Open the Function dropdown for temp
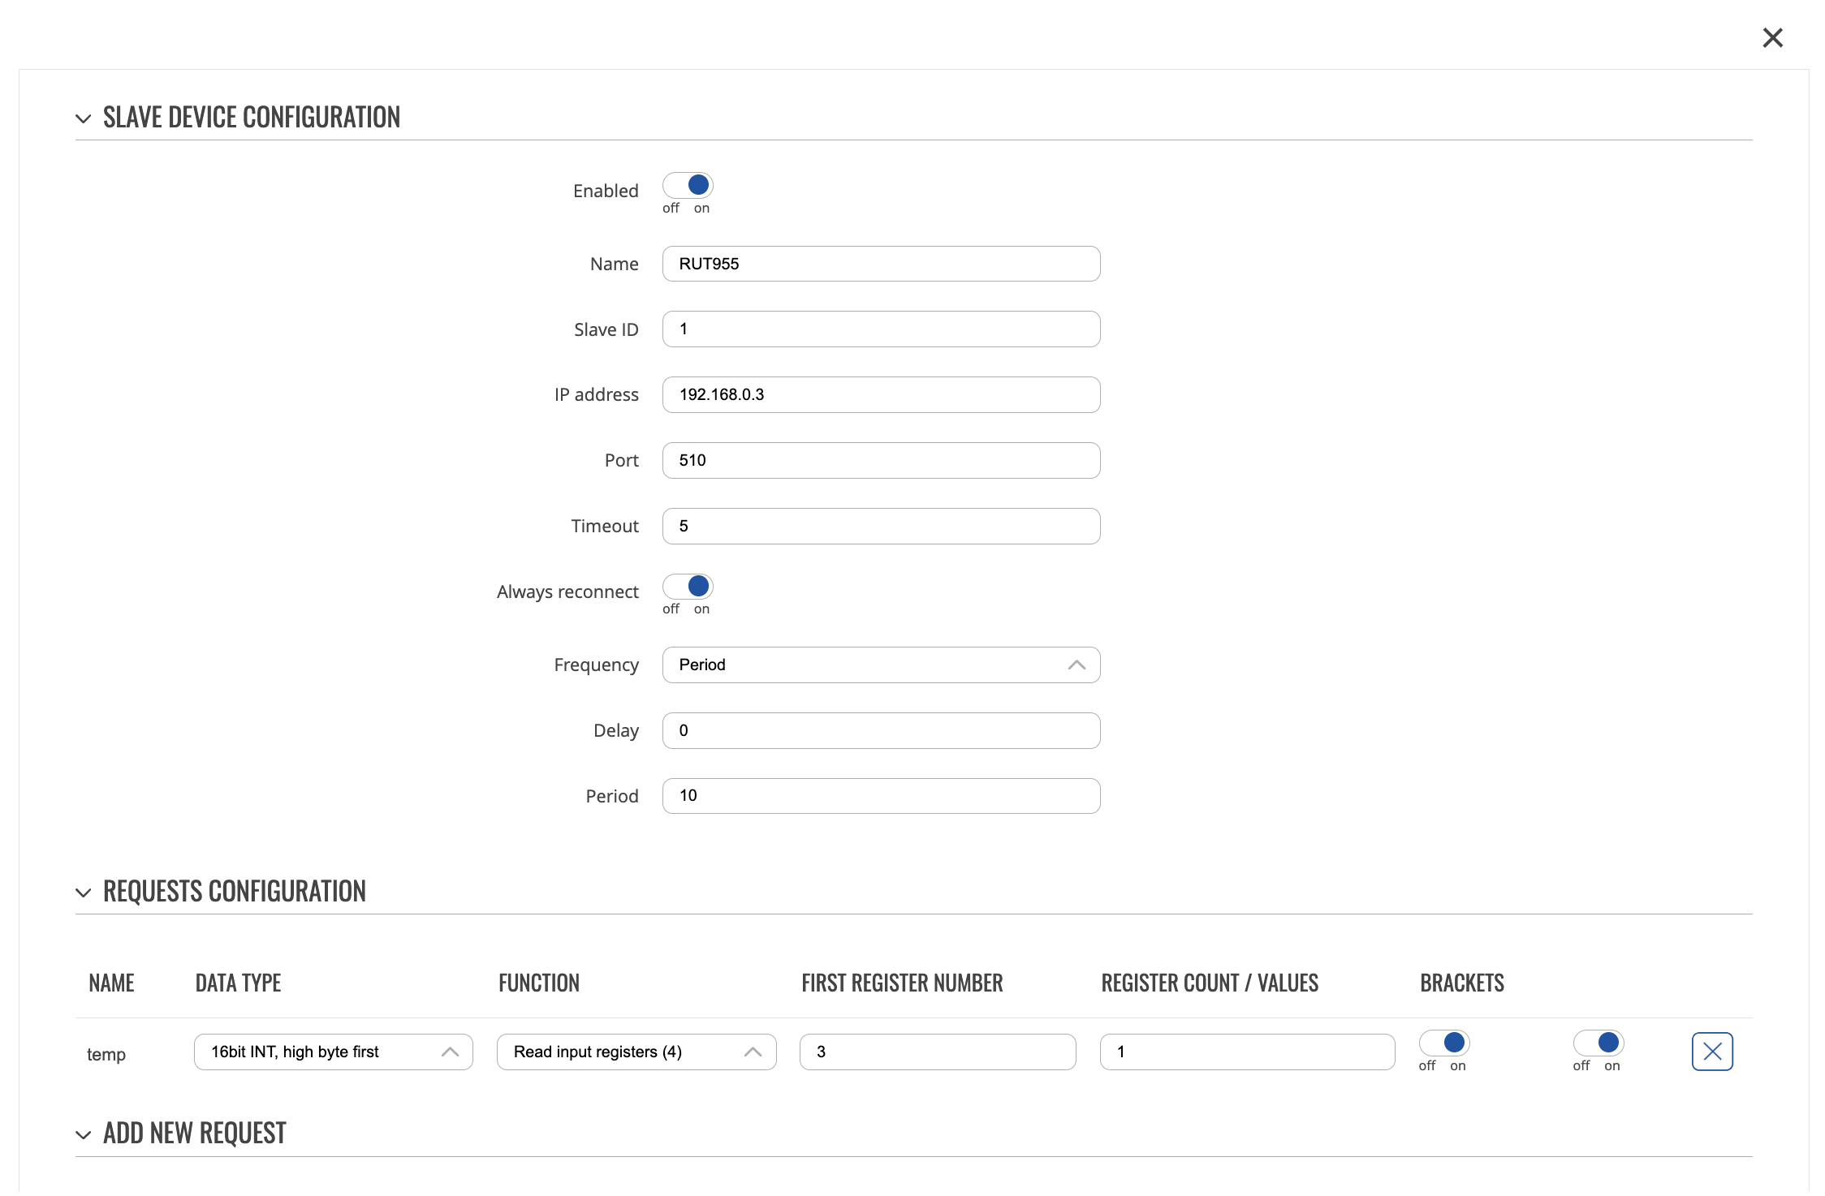Viewport: 1825px width, 1196px height. pyautogui.click(x=636, y=1052)
